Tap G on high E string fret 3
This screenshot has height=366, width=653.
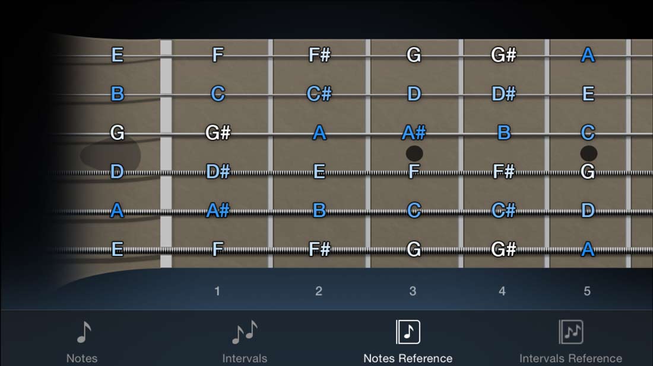pyautogui.click(x=414, y=55)
